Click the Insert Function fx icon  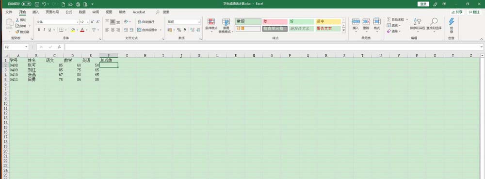point(59,47)
